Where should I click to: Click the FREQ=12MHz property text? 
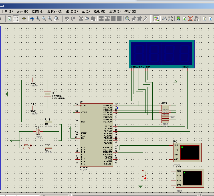[x=58, y=98]
